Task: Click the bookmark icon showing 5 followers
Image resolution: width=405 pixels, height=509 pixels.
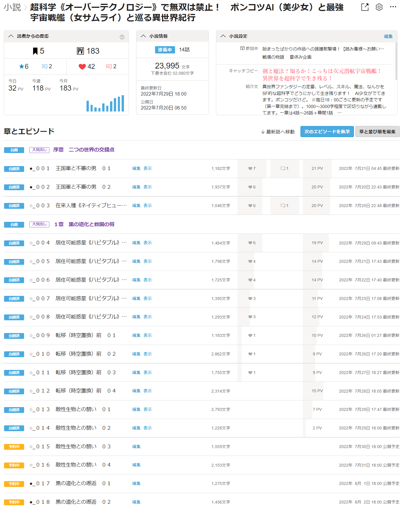Action: [x=35, y=51]
